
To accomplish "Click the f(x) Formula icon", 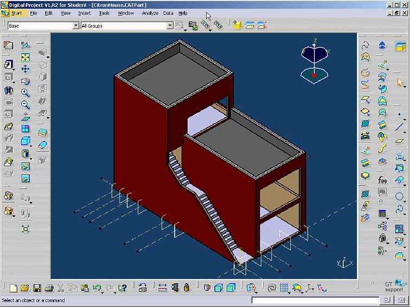I will pos(382,180).
